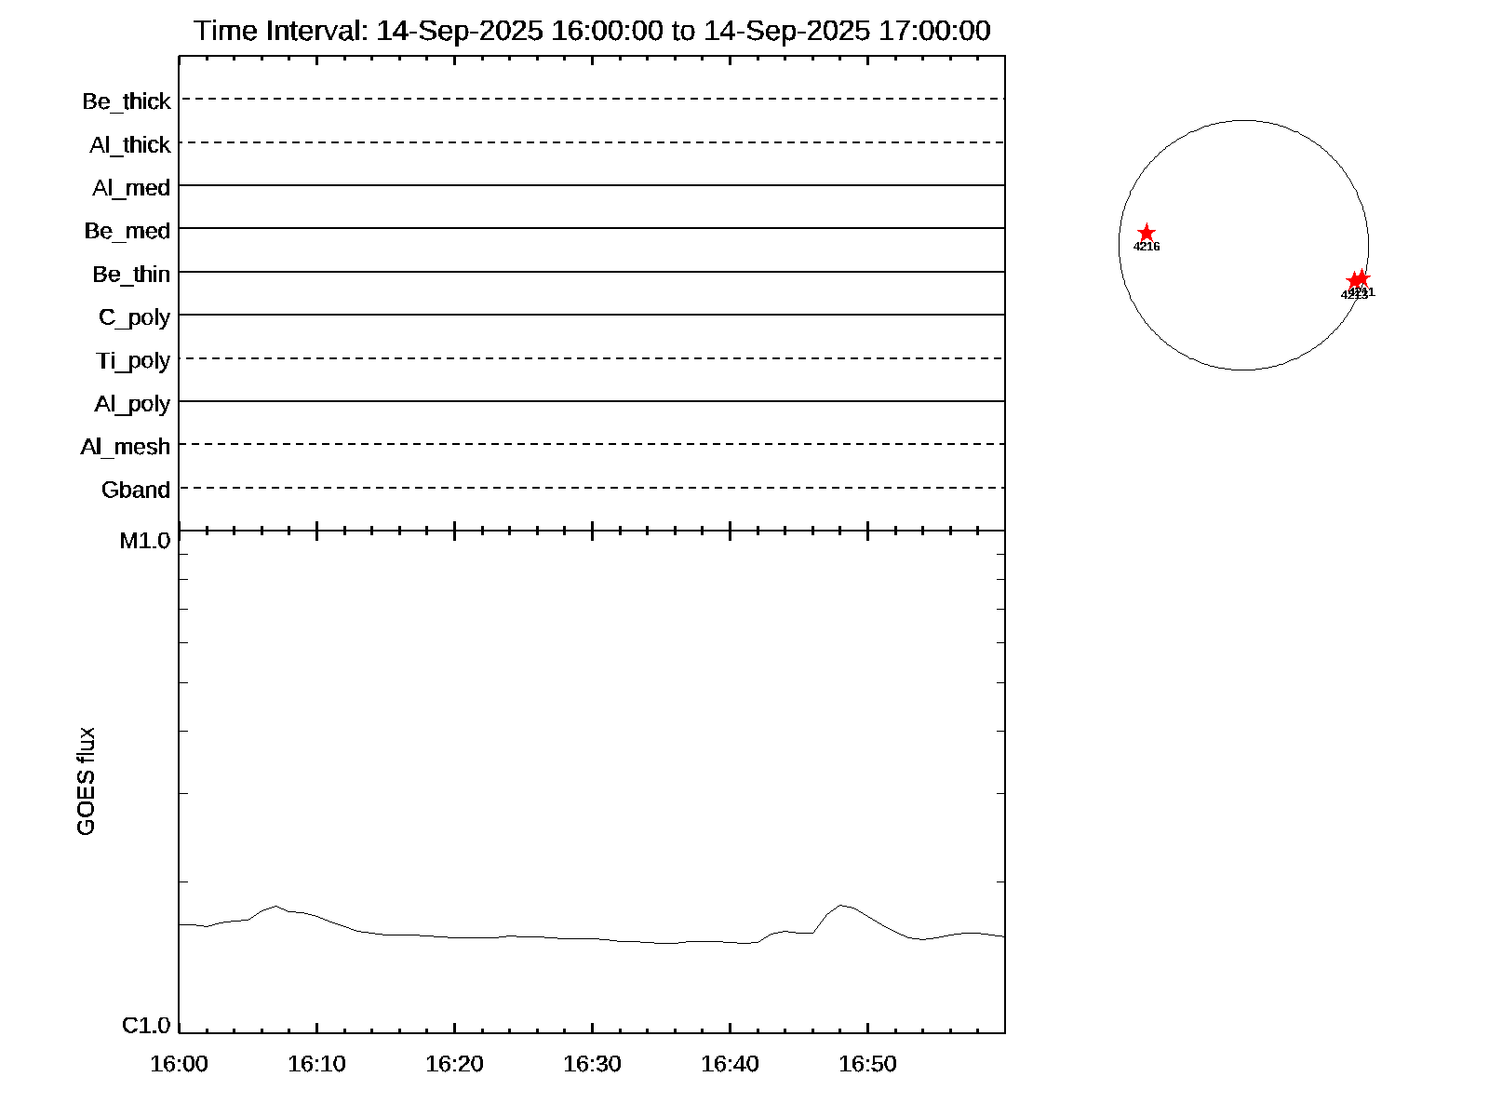Click the Be_thick filter label
Screen dimensions: 1489x1117
click(x=127, y=101)
